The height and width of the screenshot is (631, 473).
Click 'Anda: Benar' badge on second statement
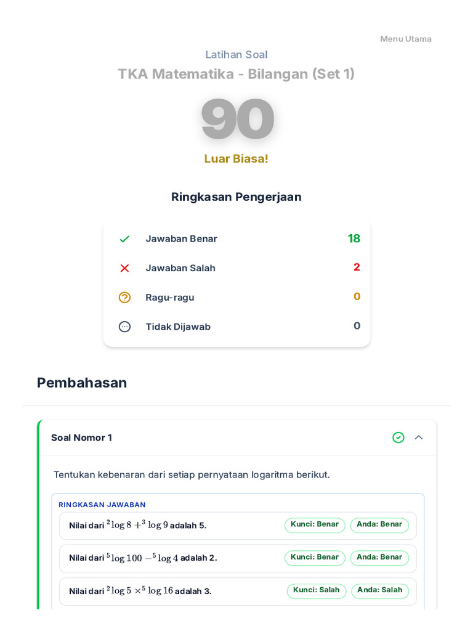point(379,558)
